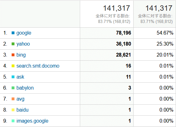The width and height of the screenshot is (176, 127).
Task: Open the ask source link
Action: tap(20, 77)
